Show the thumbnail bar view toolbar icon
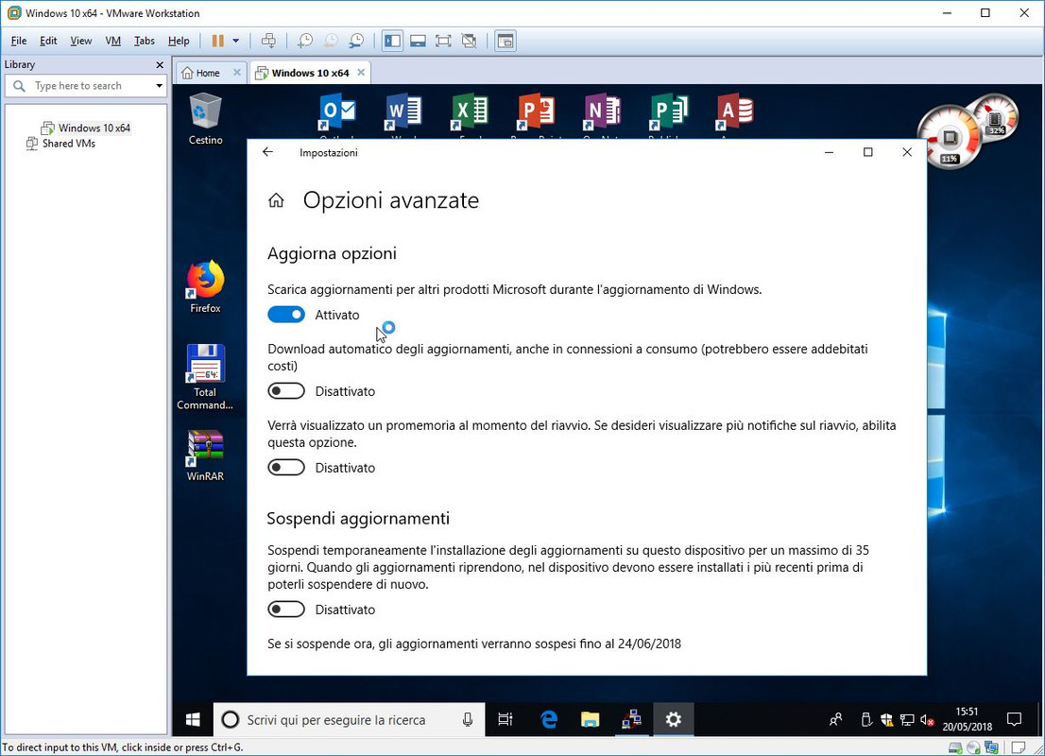Viewport: 1045px width, 756px height. tap(418, 41)
